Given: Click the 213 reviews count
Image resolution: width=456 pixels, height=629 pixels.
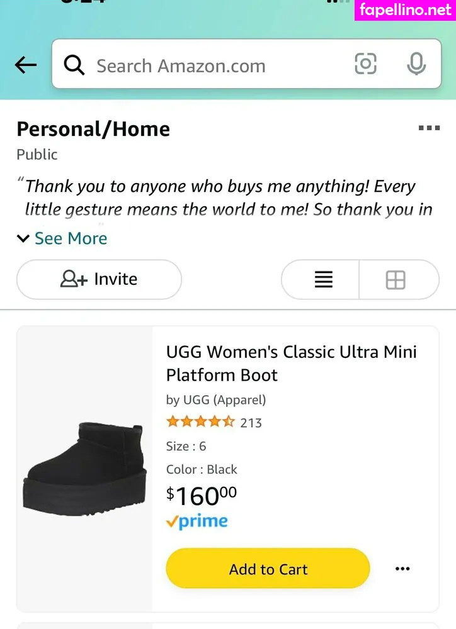Looking at the screenshot, I should [251, 423].
